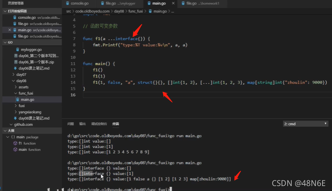Collapse the outline section
This screenshot has height=191, width=332.
5,131
